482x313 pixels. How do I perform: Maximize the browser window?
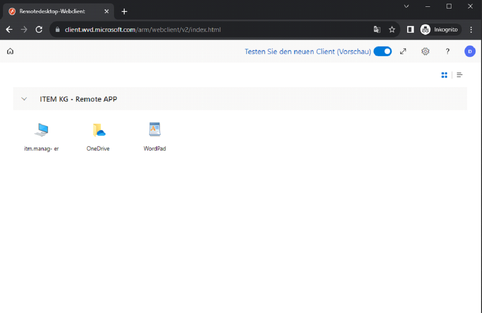(x=449, y=6)
